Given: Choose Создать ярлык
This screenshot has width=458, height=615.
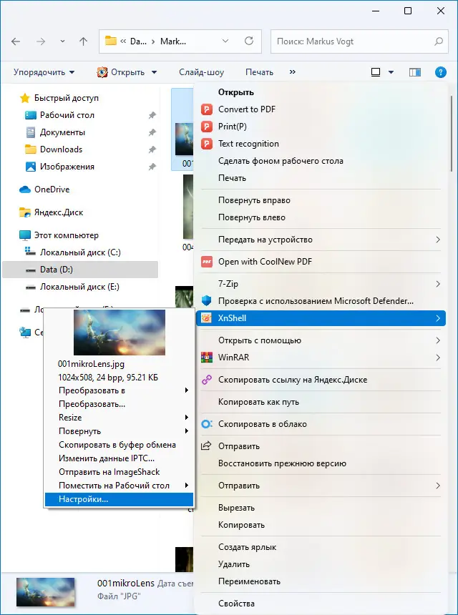Looking at the screenshot, I should [x=321, y=547].
